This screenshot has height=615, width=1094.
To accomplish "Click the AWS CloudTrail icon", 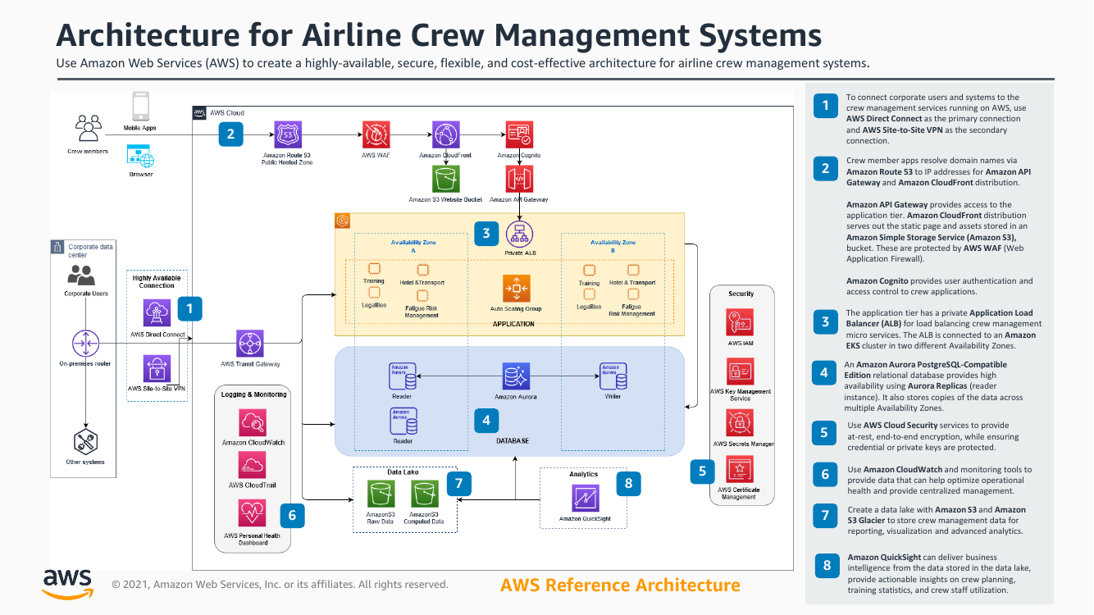I will (253, 466).
